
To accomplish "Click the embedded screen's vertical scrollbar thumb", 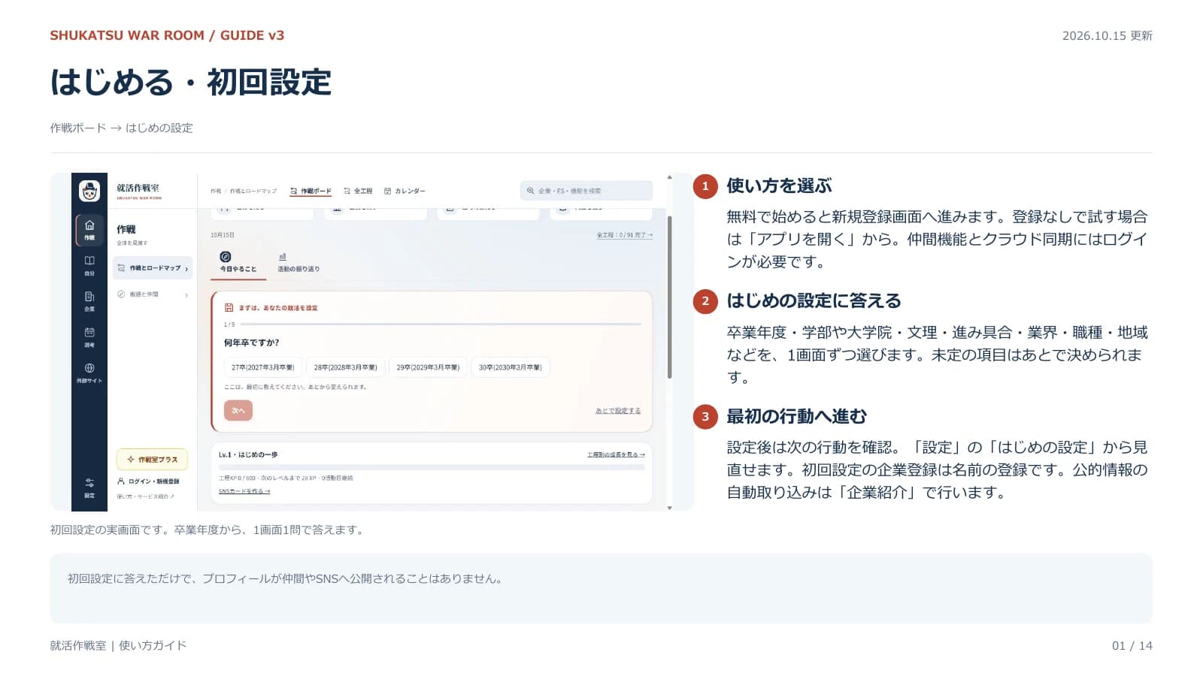I will tap(669, 297).
